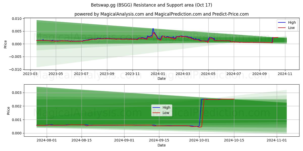Viewport: 303px width, 151px height.
Task: Click the red Low line sample in bottom legend
Action: [x=157, y=113]
